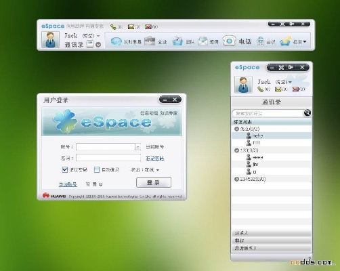Image resolution: width=340 pixels, height=271 pixels.
Task: Open the account history dropdown arrow
Action: (137, 147)
